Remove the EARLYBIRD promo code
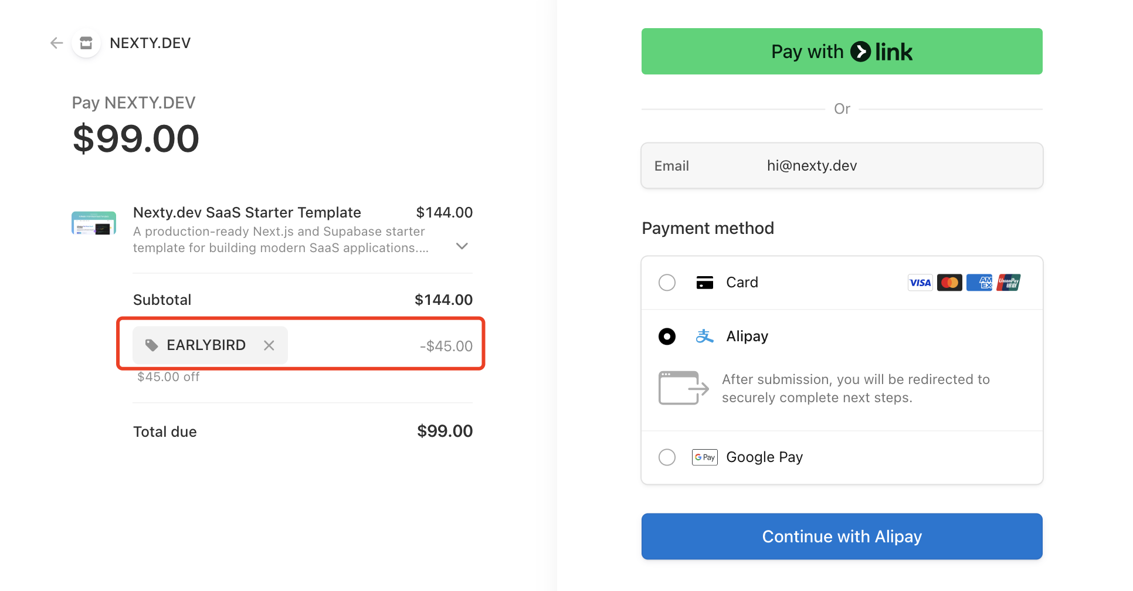The height and width of the screenshot is (591, 1133). pyautogui.click(x=269, y=345)
